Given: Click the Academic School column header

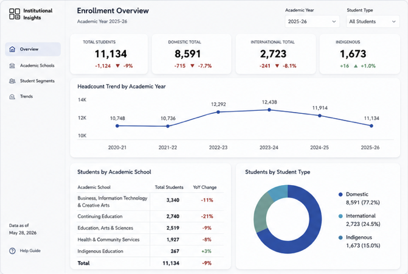Looking at the screenshot, I should [x=94, y=188].
